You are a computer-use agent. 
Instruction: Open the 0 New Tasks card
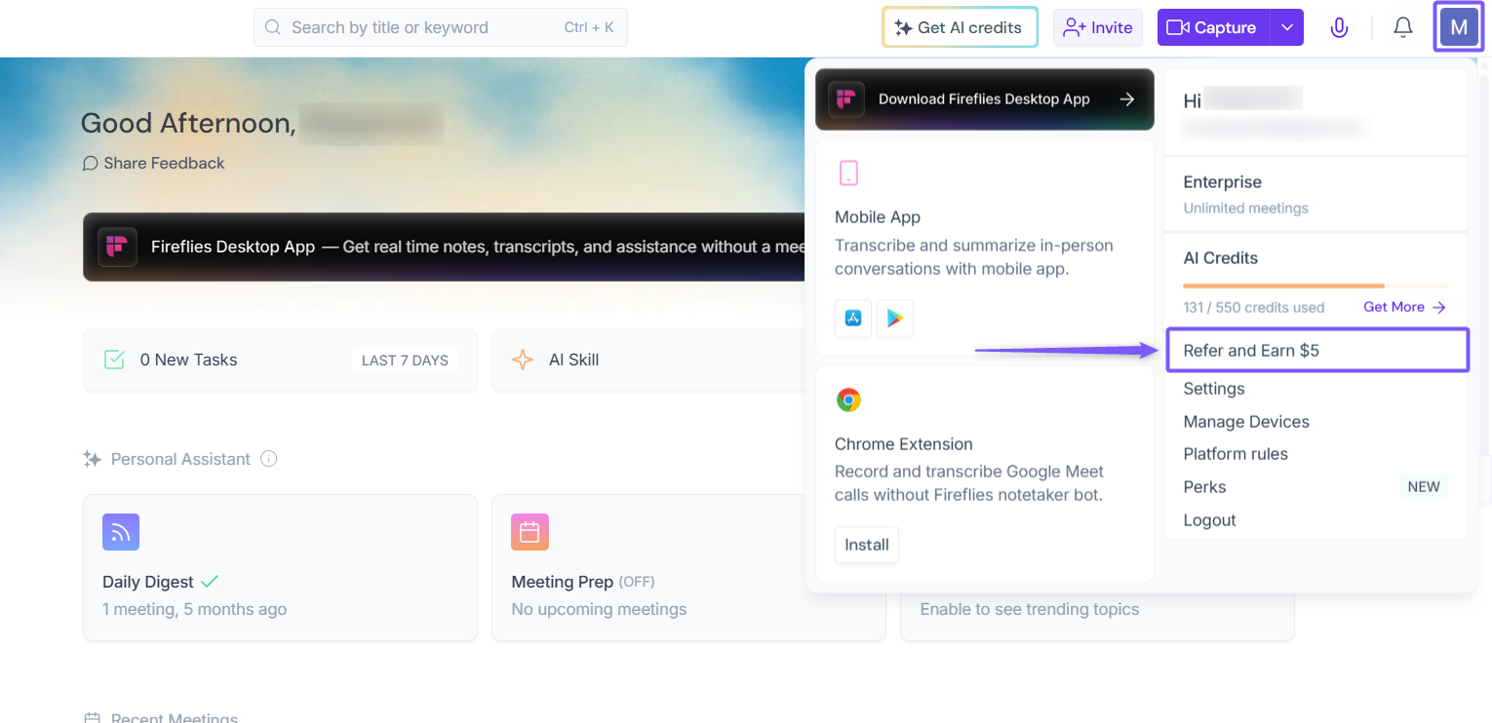(x=281, y=360)
